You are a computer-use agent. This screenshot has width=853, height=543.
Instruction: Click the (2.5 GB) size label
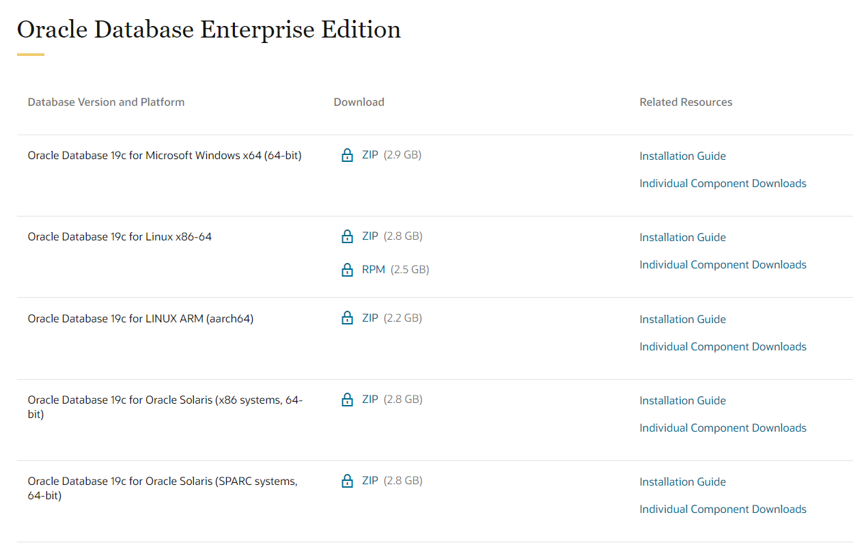(410, 270)
